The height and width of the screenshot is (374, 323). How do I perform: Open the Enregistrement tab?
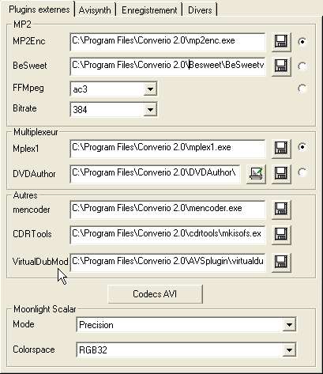pyautogui.click(x=149, y=10)
